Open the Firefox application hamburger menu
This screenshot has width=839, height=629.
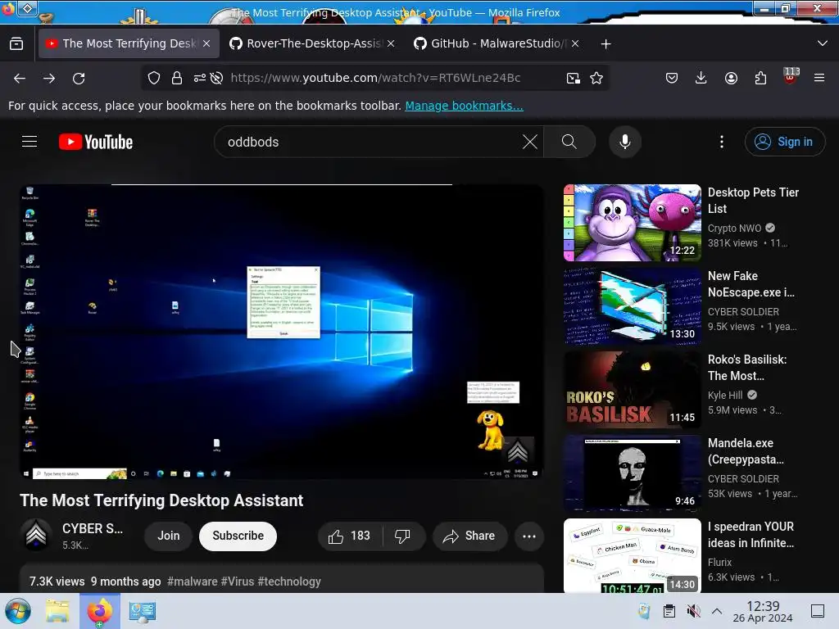pyautogui.click(x=819, y=78)
